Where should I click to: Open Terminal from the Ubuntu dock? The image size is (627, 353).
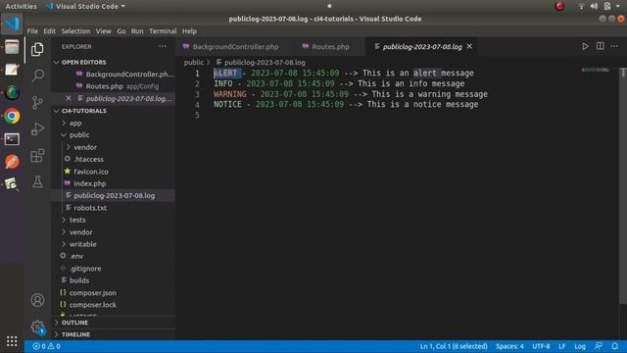click(x=12, y=139)
